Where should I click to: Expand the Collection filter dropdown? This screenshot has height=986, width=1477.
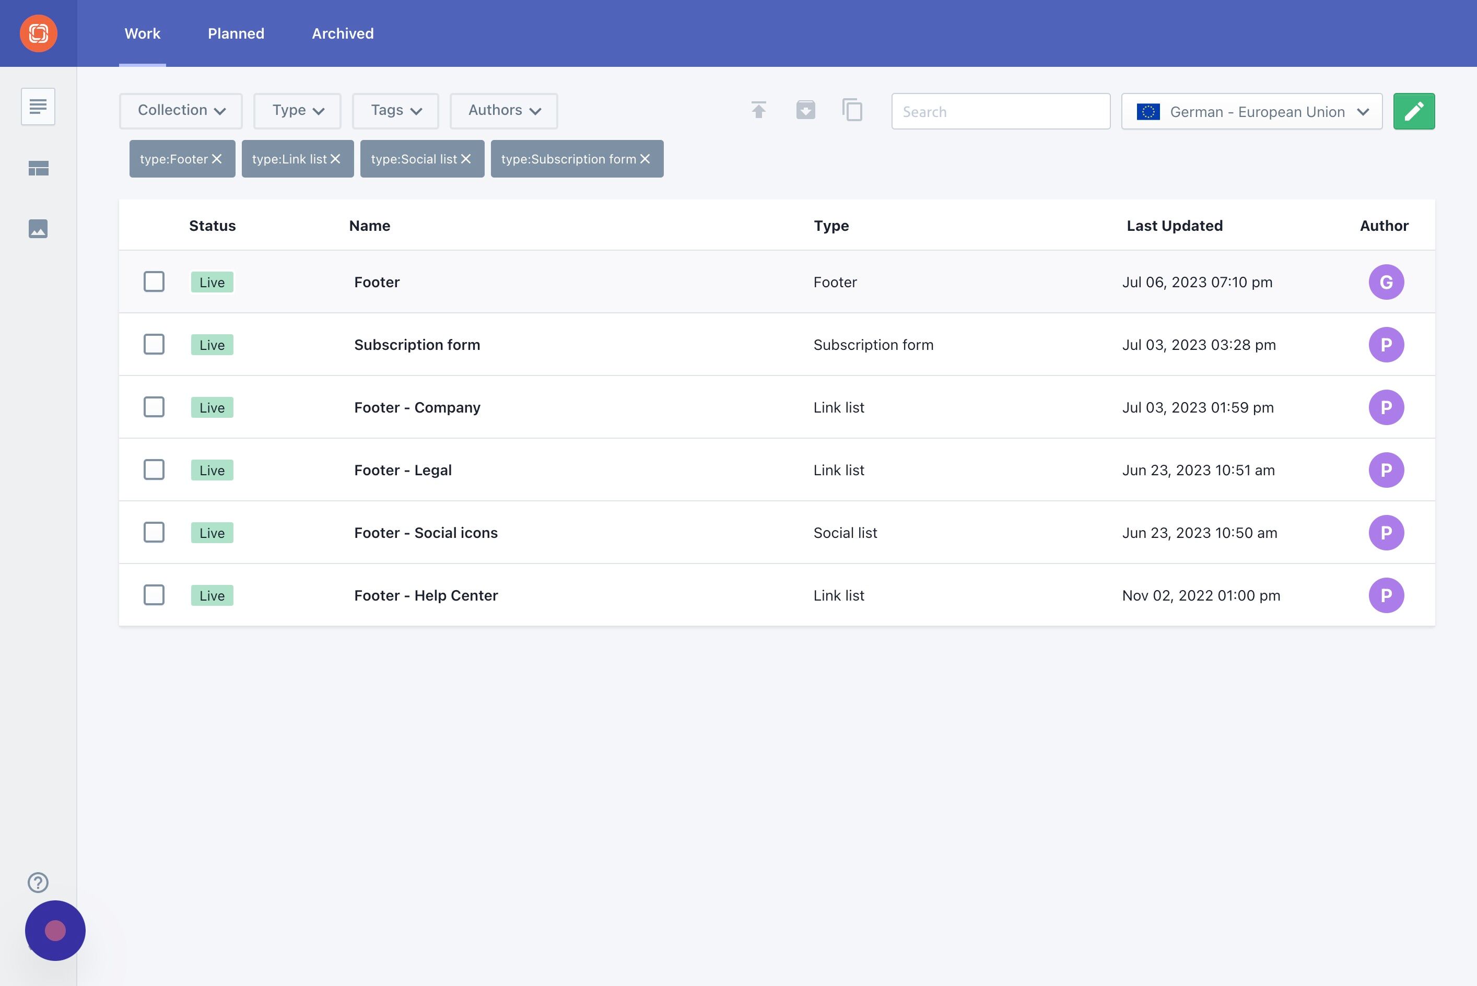pyautogui.click(x=181, y=111)
